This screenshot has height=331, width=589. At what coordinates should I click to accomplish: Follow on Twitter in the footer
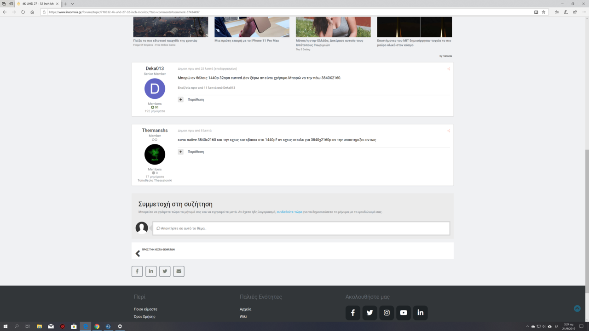tap(370, 313)
